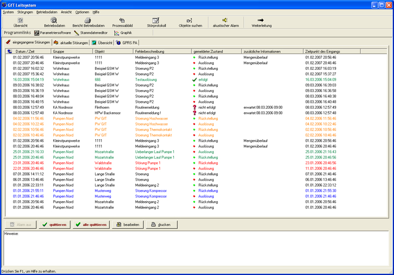This screenshot has width=394, height=275.
Task: Launch Parametriersoftware from Programmlinks
Action: [x=53, y=33]
